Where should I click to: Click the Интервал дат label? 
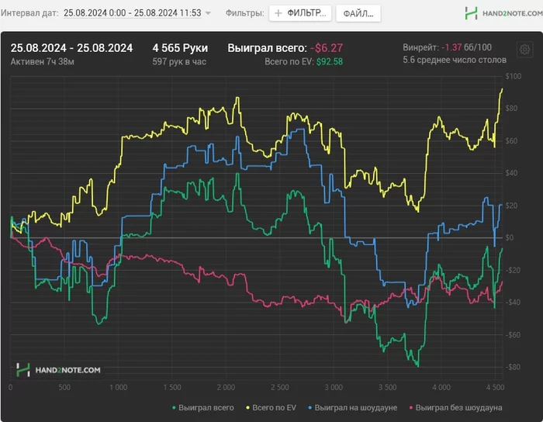coord(29,13)
